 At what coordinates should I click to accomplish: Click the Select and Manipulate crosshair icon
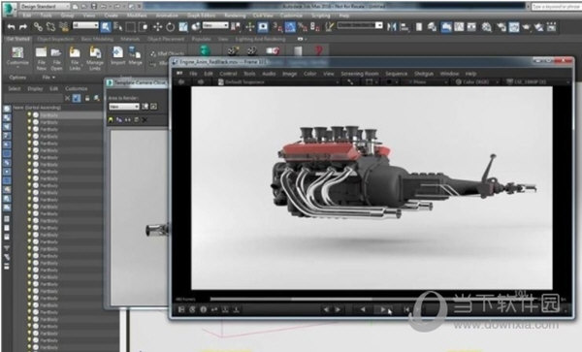250,27
